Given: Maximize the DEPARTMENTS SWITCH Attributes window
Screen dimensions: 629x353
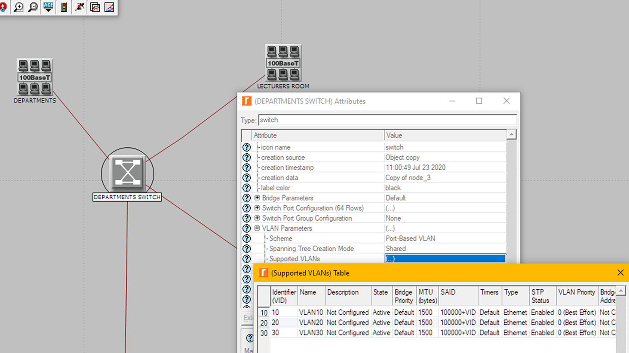Looking at the screenshot, I should pos(479,101).
